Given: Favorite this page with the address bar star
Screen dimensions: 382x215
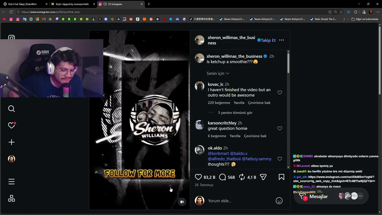Looking at the screenshot, I should pyautogui.click(x=341, y=12).
